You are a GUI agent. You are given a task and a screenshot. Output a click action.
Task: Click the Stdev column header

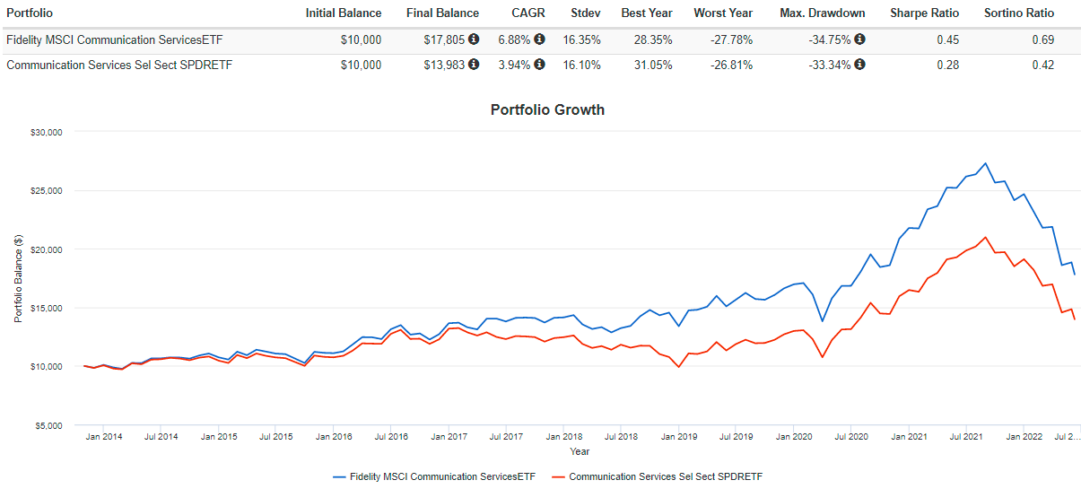click(588, 13)
